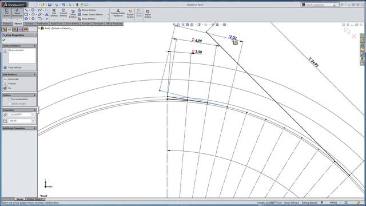Click the 6.99 dimension text
Screen dimensions: 366x206
[198, 41]
